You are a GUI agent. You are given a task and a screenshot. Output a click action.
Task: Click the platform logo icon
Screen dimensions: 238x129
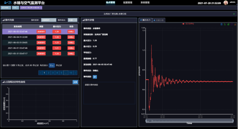click(x=8, y=2)
